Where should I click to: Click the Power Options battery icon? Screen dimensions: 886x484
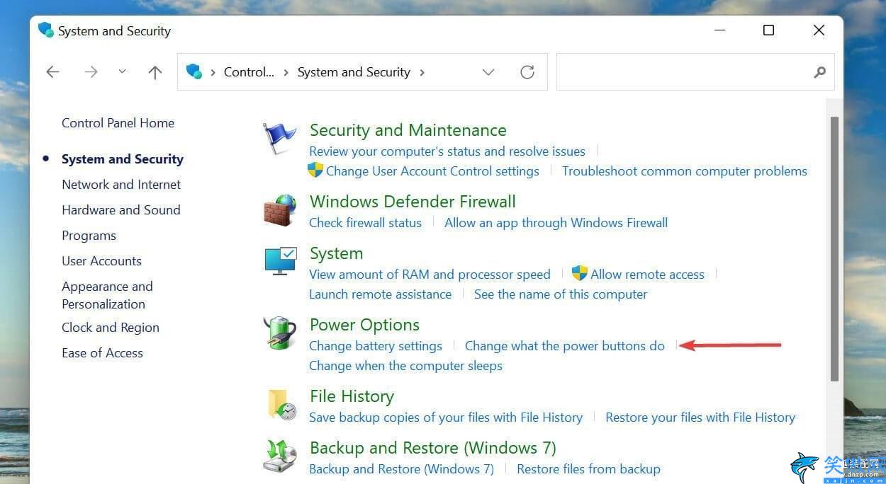point(279,333)
